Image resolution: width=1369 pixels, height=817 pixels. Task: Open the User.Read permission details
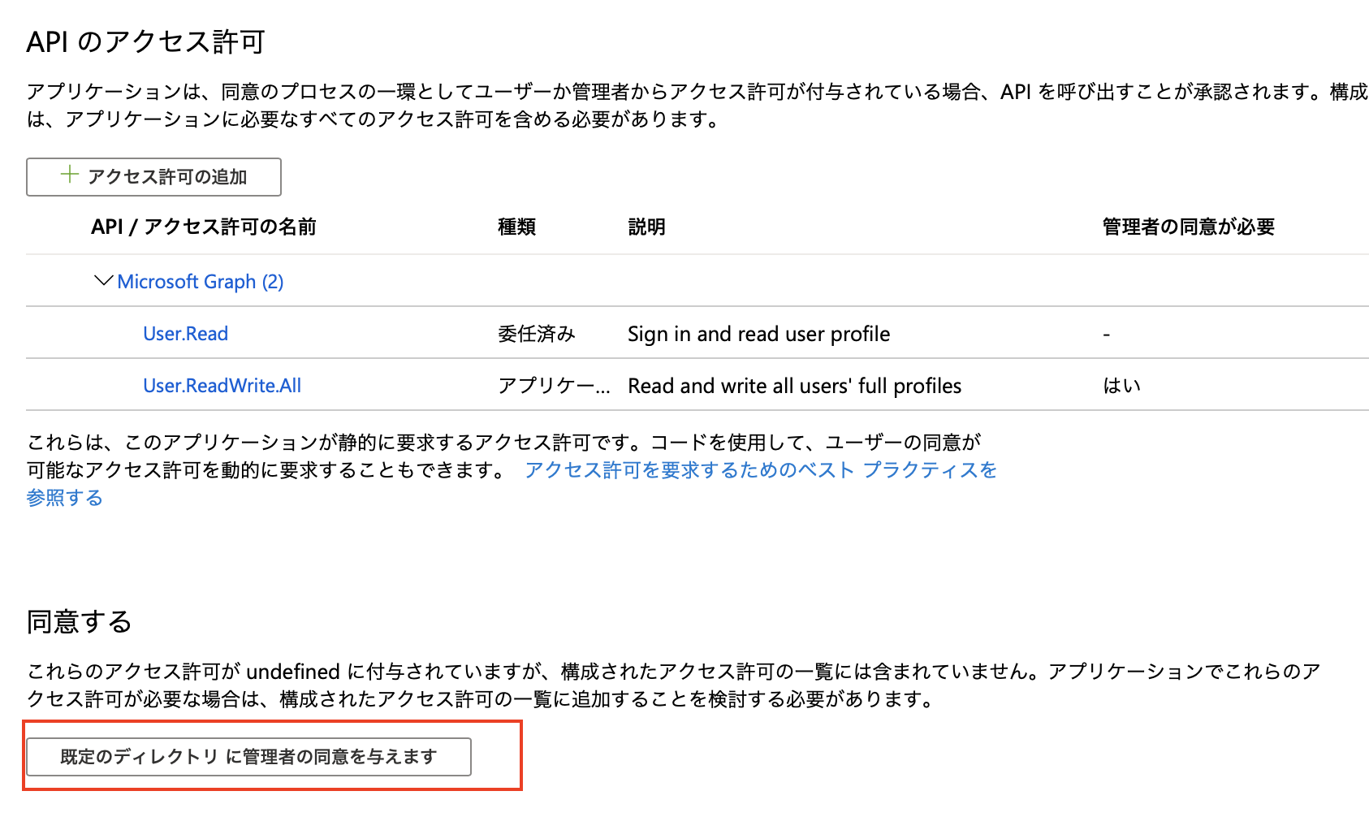pos(184,333)
